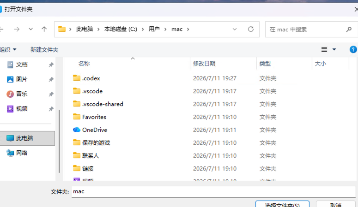Edit the 文件夹 name field
The width and height of the screenshot is (358, 207).
(213, 191)
